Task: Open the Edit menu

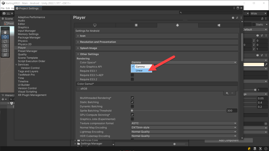Action: [x=8, y=8]
